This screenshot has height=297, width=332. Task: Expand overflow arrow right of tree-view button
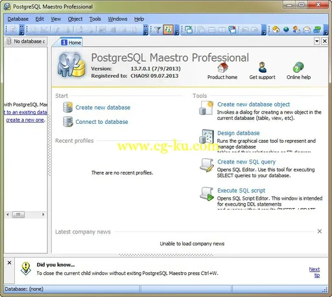pos(176,30)
